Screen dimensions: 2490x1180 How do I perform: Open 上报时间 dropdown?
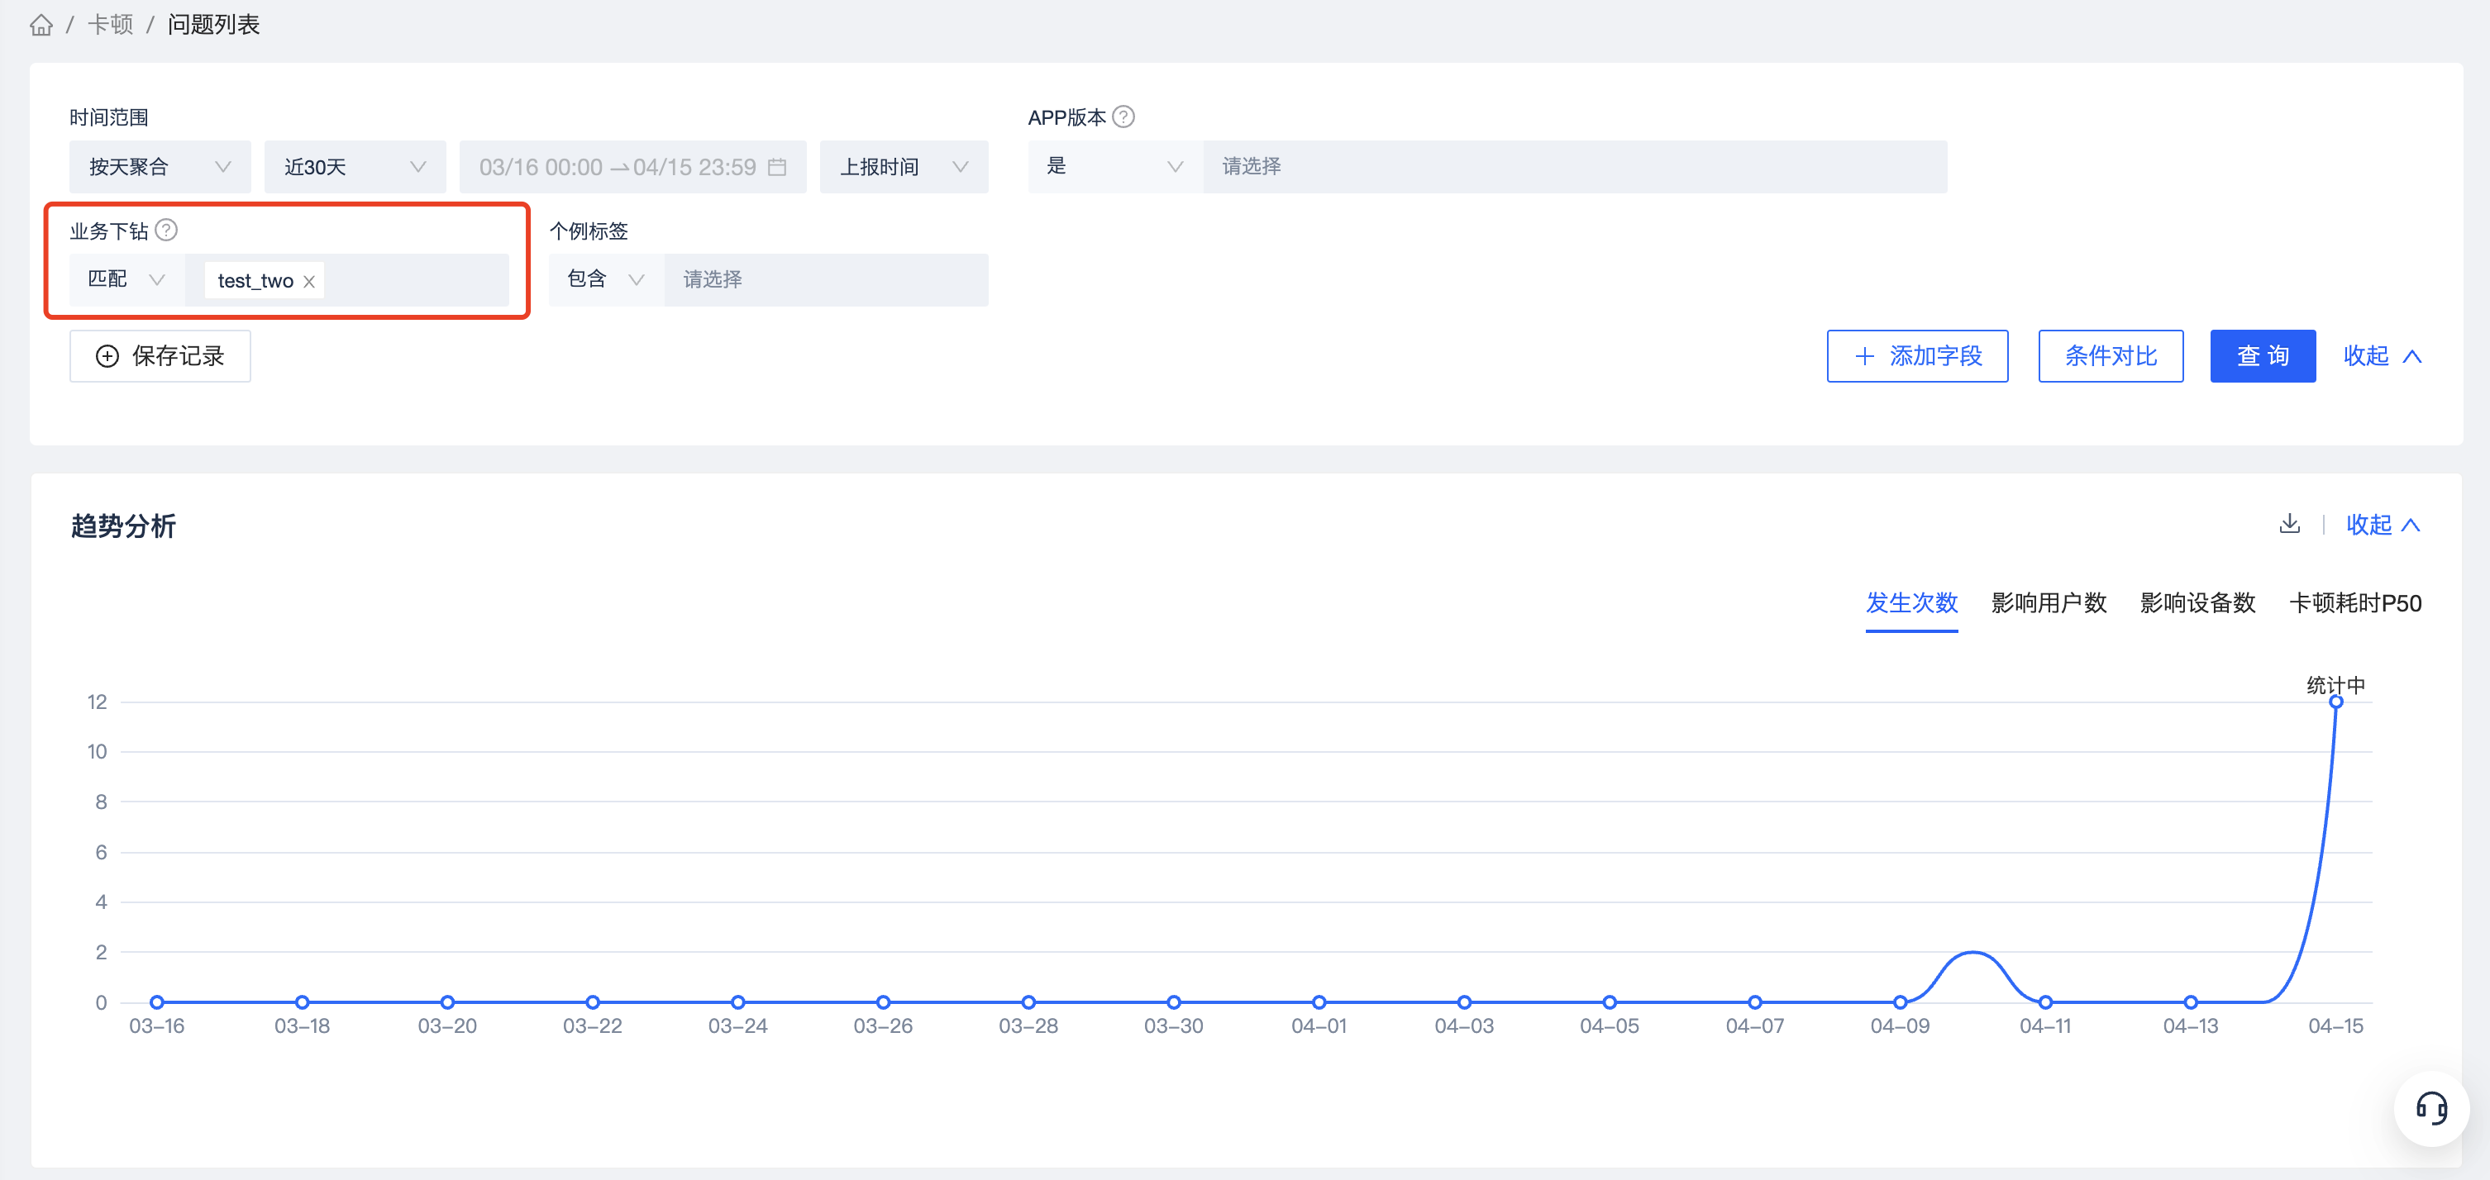(904, 167)
